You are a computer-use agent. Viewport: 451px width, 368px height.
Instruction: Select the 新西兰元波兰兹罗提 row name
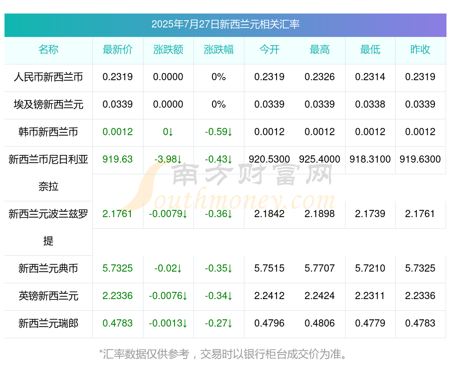[x=48, y=227]
